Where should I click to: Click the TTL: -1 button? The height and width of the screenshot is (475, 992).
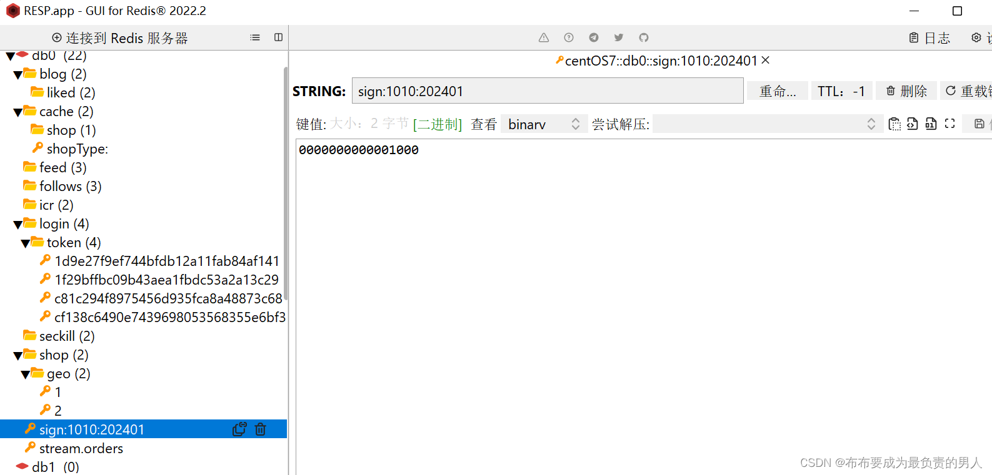841,91
